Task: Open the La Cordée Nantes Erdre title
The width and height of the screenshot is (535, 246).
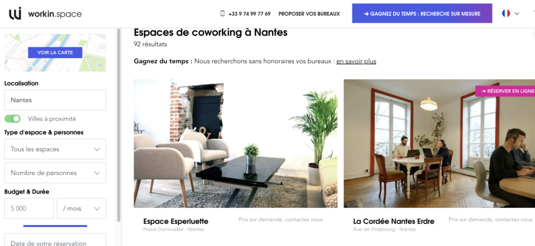Action: [x=394, y=221]
